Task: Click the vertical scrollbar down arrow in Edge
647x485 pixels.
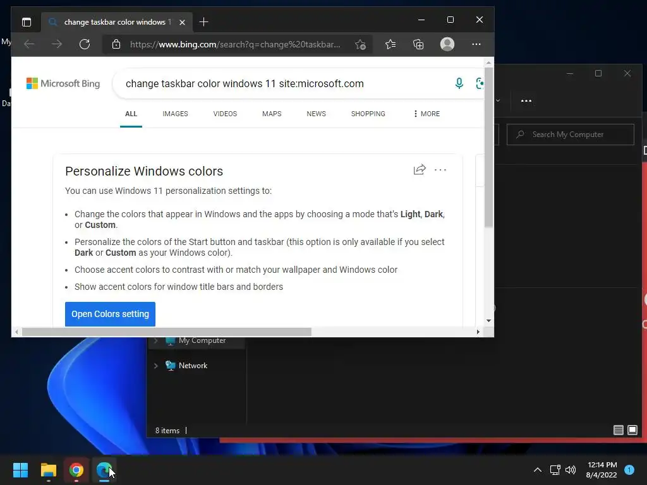Action: tap(488, 320)
